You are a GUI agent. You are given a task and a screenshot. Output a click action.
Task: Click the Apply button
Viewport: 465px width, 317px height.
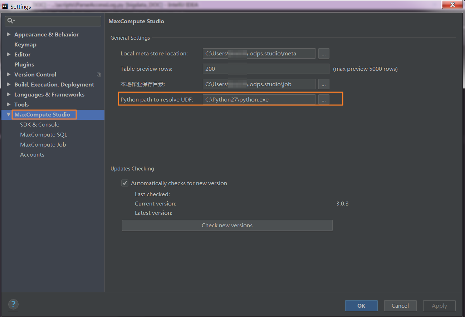(439, 306)
